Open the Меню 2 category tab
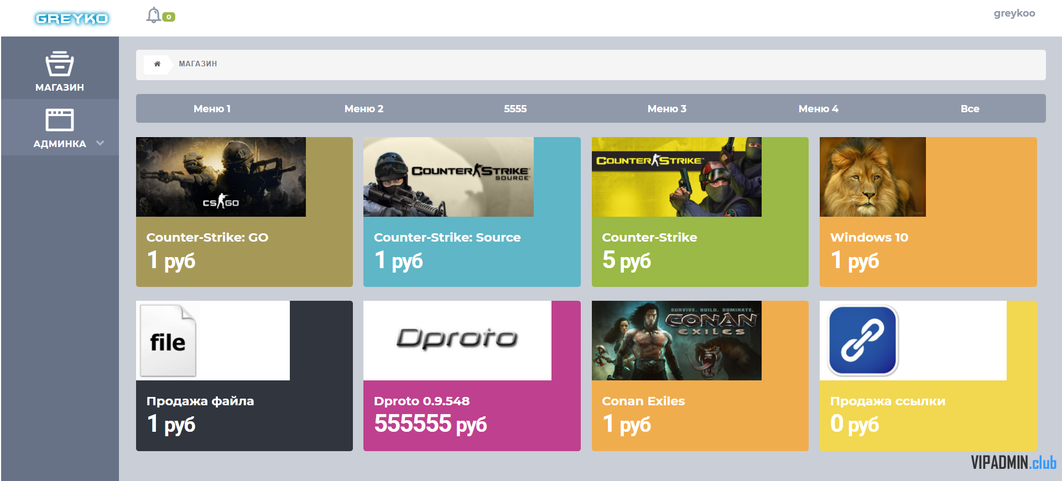The width and height of the screenshot is (1062, 481). click(x=363, y=109)
